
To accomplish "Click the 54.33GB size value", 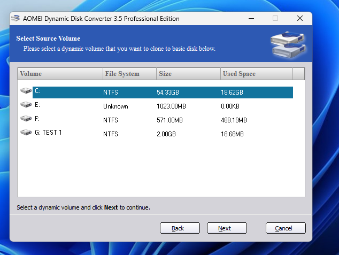I will [168, 92].
